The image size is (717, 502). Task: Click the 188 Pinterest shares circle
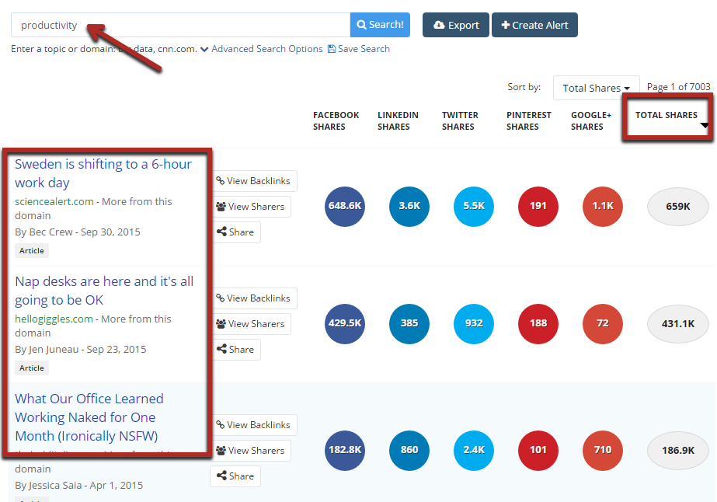click(538, 323)
